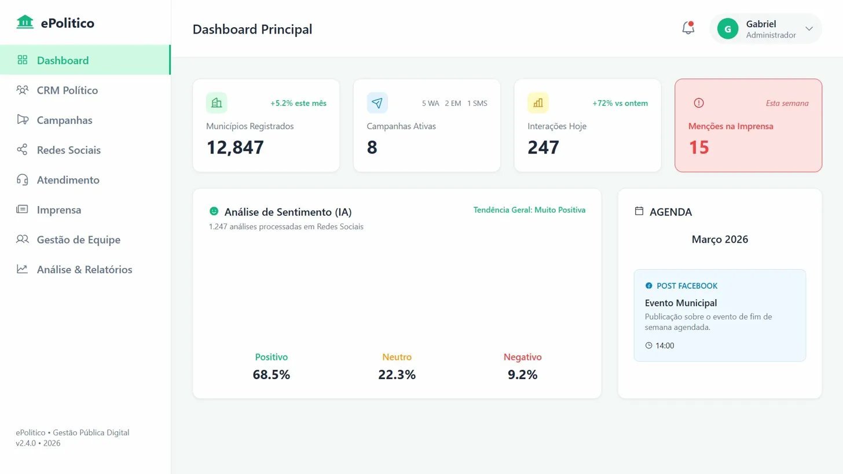
Task: Click the green building icon on Municípios Registrados
Action: point(216,102)
